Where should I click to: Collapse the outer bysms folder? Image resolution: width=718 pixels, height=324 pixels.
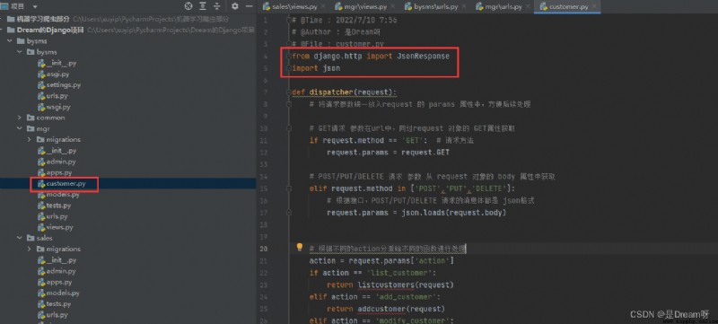coord(10,41)
